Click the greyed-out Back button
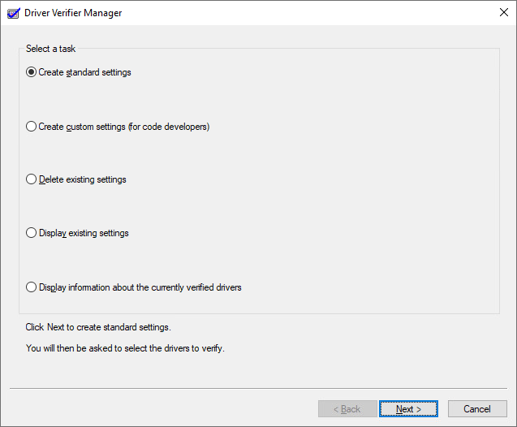Viewport: 517px width, 427px height. [347, 409]
